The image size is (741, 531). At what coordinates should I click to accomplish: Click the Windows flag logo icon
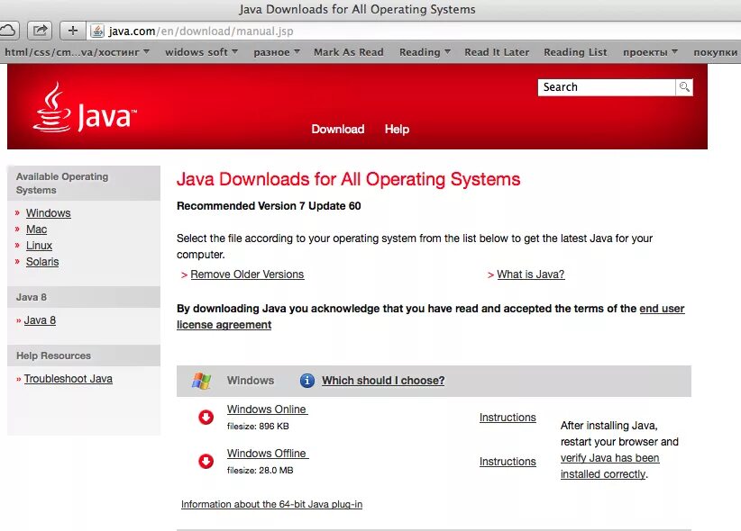[202, 381]
